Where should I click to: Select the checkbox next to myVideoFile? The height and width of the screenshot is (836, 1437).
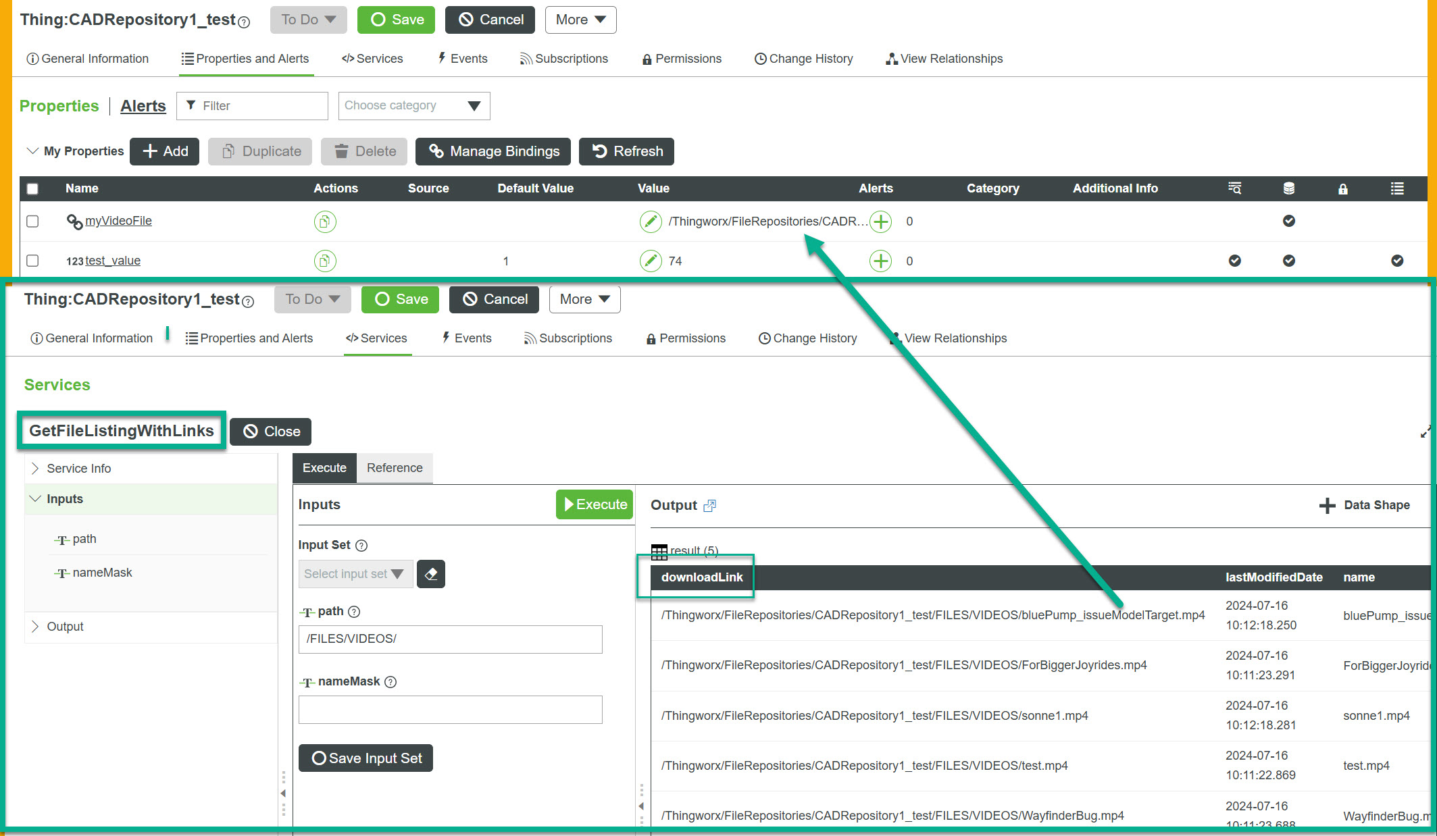tap(32, 221)
